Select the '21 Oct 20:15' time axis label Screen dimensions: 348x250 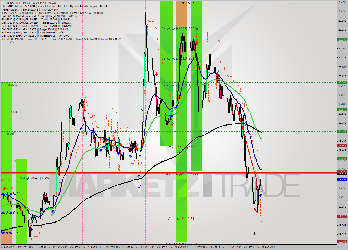point(269,247)
